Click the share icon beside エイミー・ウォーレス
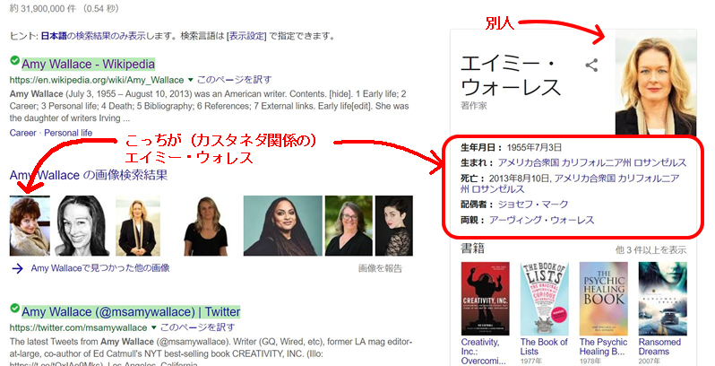Viewport: 715px width, 366px height. (x=591, y=65)
